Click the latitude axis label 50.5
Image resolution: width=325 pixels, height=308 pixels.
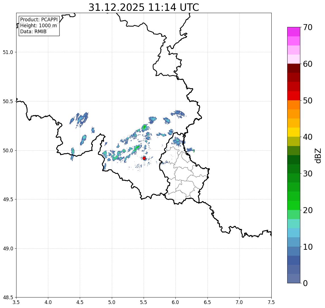click(x=8, y=101)
